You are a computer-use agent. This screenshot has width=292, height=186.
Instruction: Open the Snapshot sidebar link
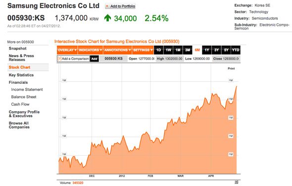(x=17, y=49)
